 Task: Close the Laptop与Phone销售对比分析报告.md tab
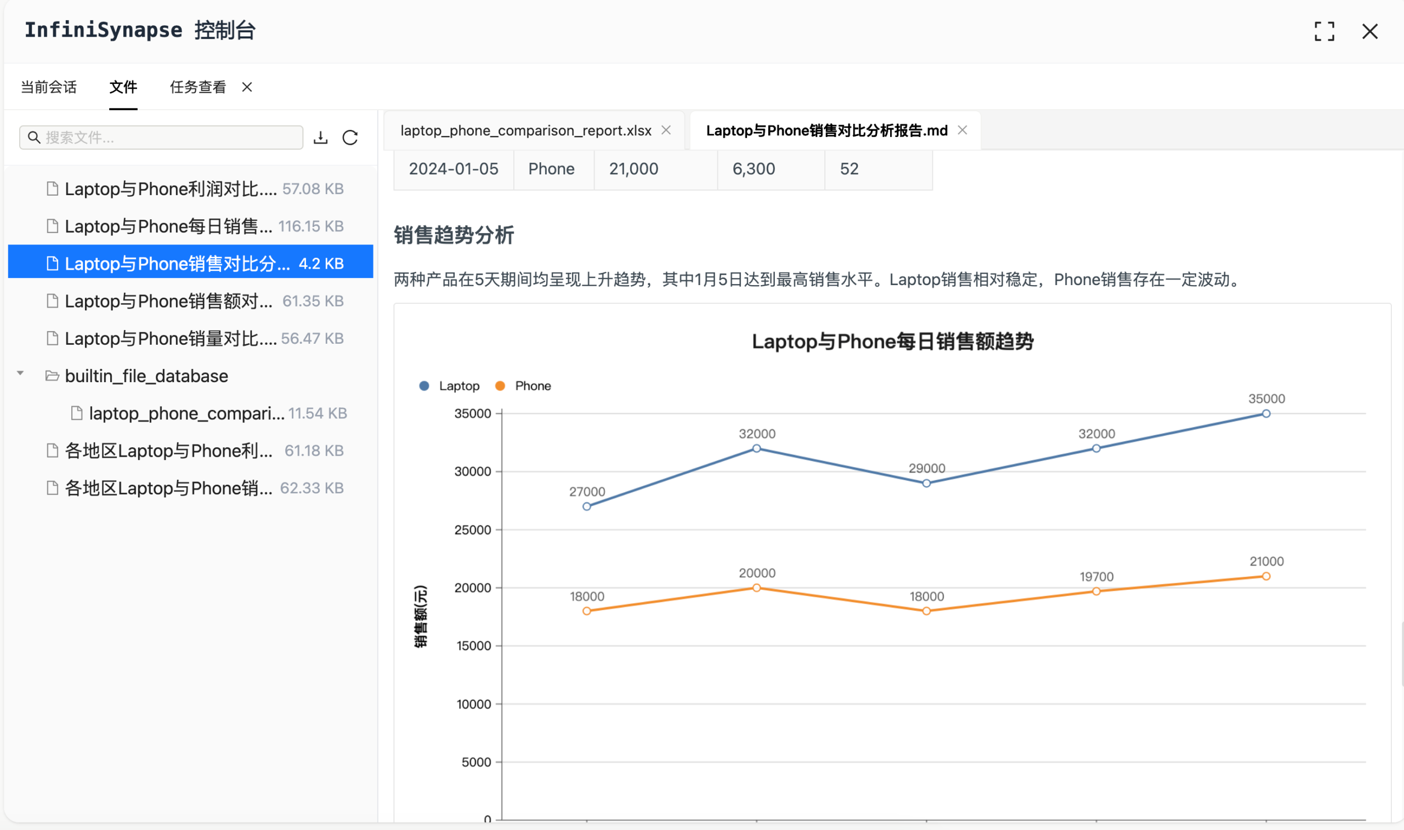(962, 130)
